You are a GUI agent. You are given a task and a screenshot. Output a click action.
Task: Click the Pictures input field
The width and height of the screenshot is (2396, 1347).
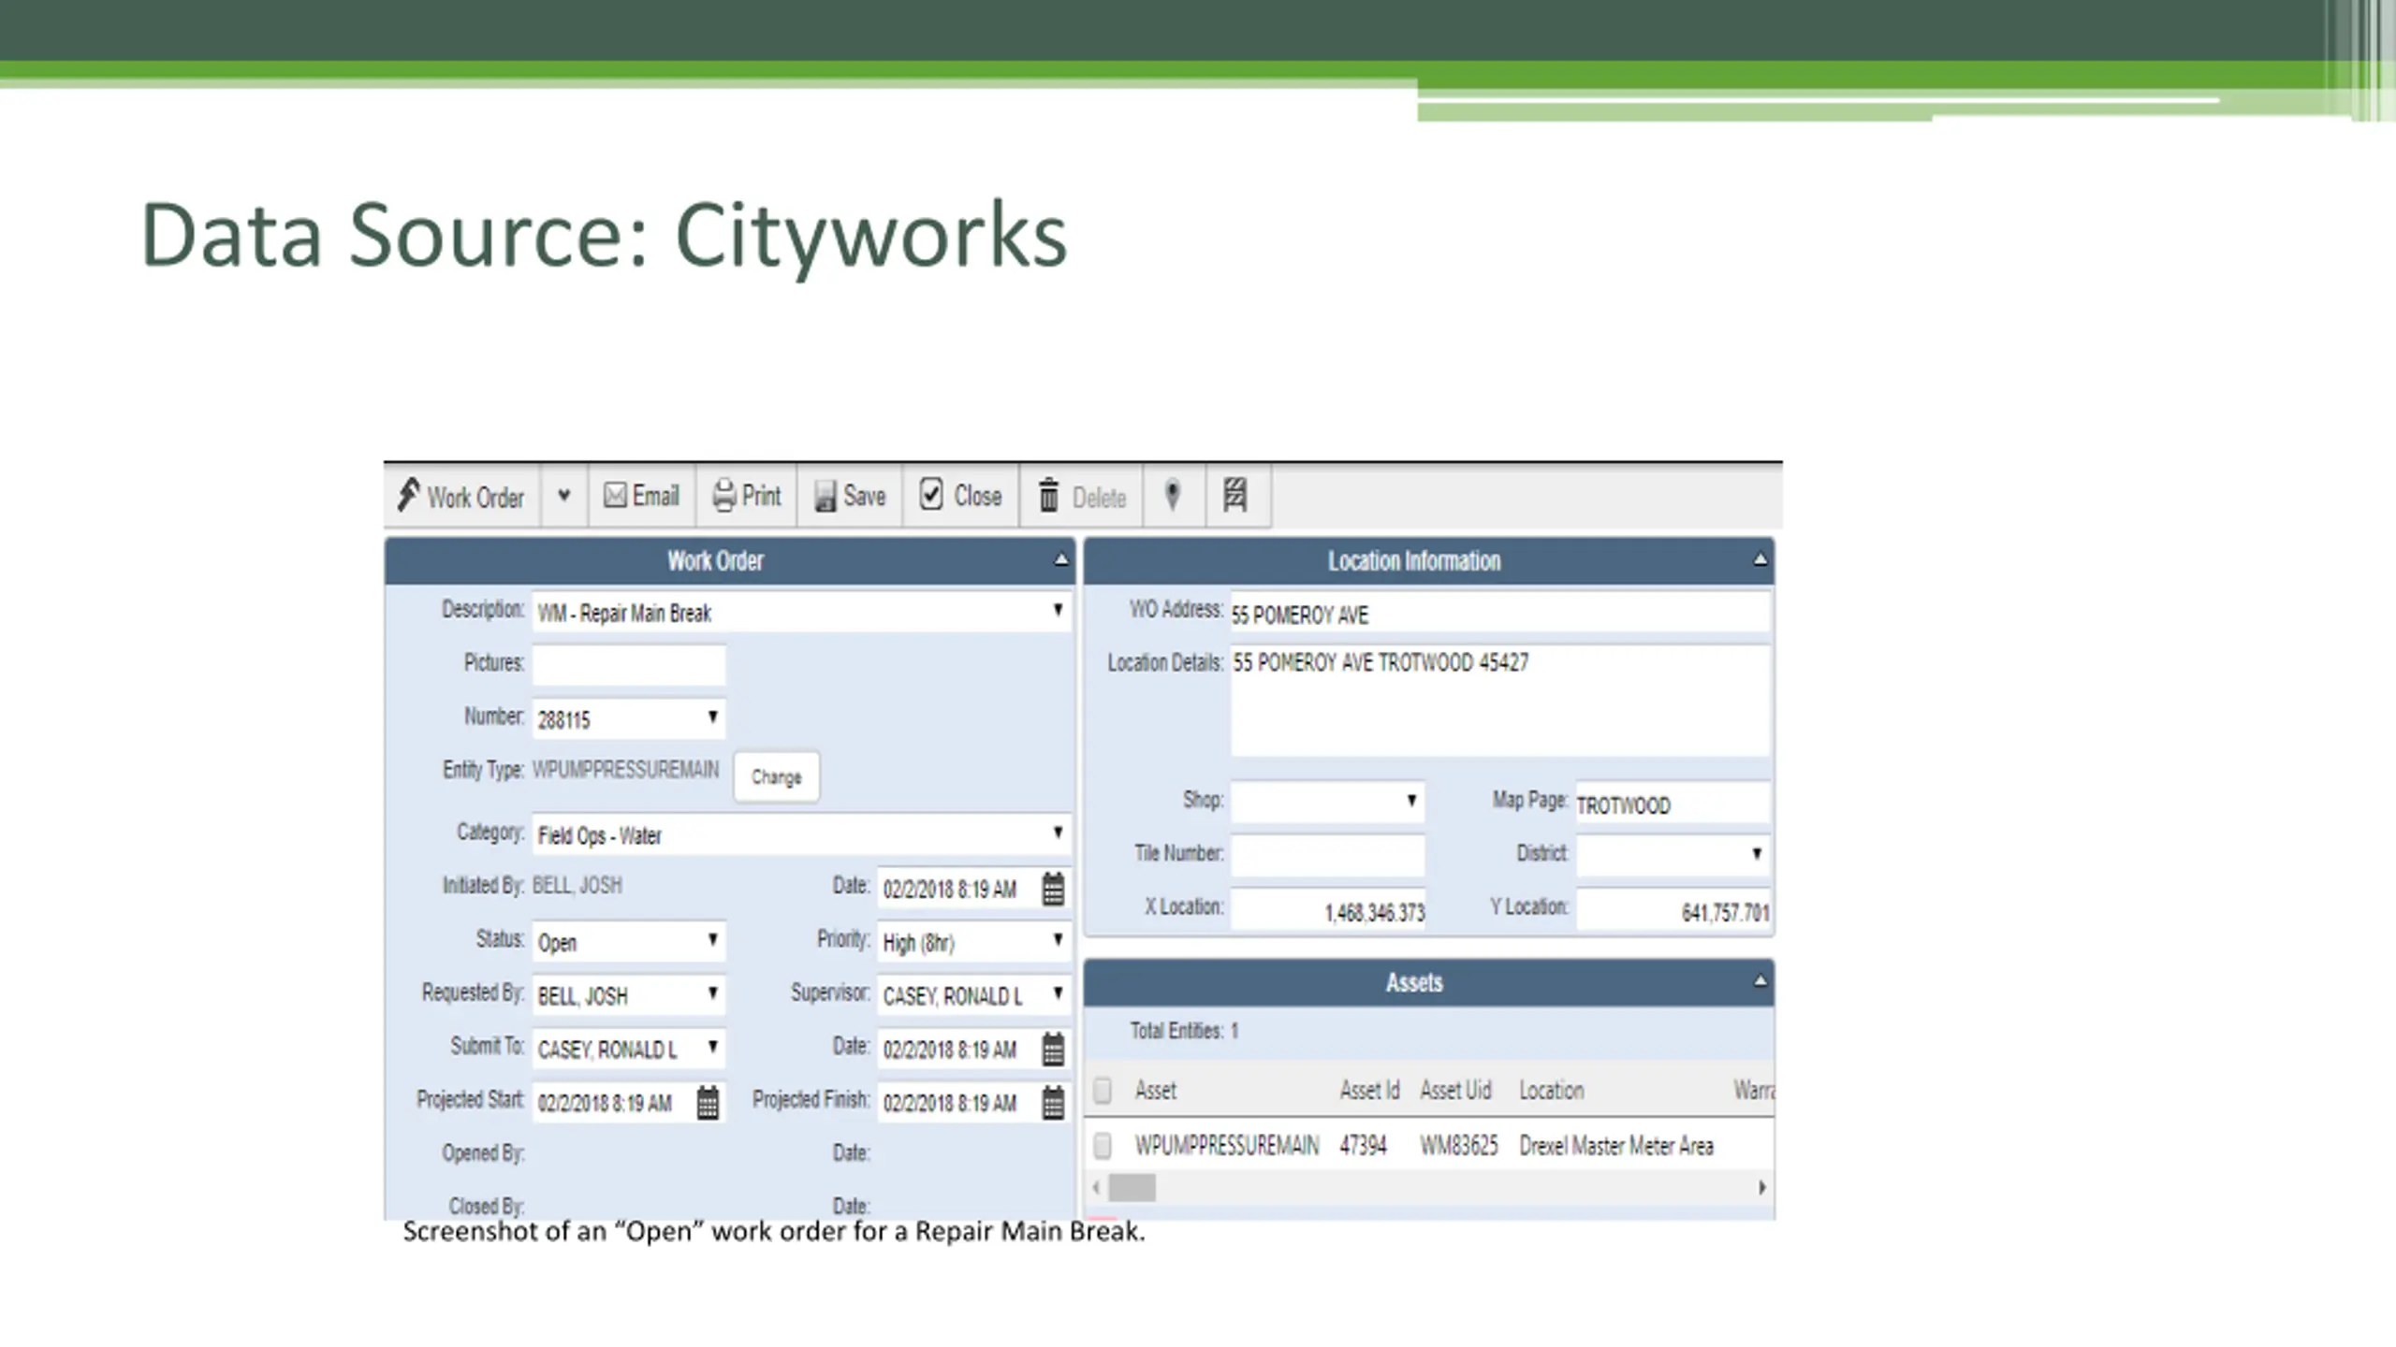click(629, 664)
